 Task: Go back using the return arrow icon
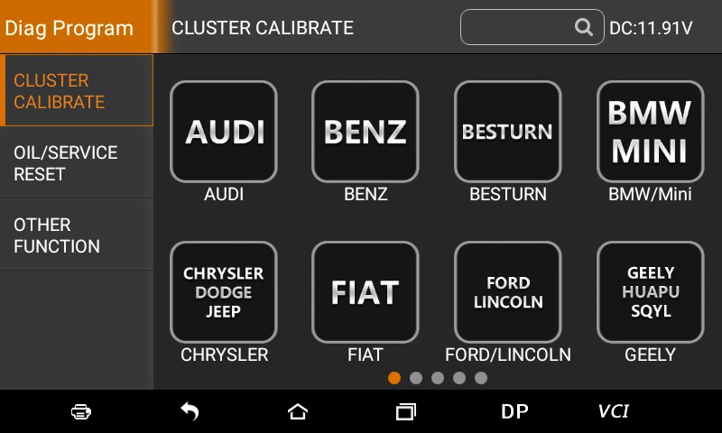pyautogui.click(x=190, y=411)
